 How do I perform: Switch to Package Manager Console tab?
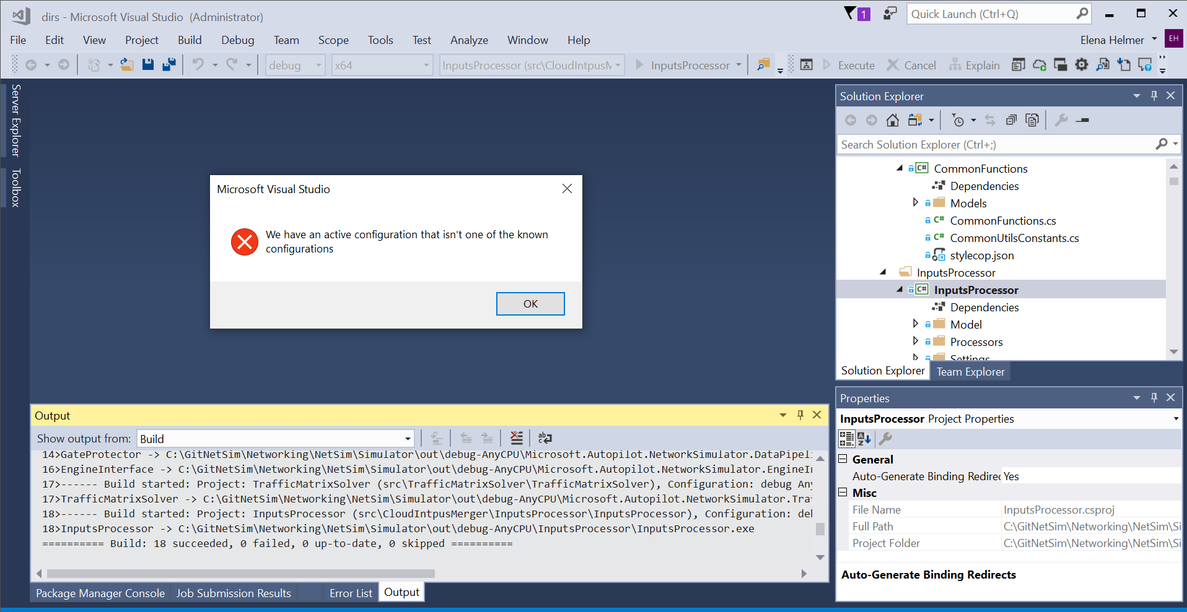point(100,593)
